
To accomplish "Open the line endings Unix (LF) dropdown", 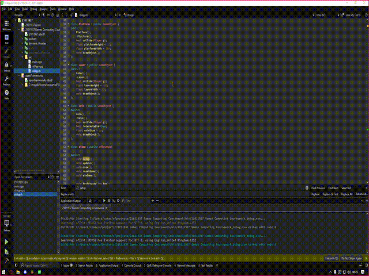I will [320, 15].
